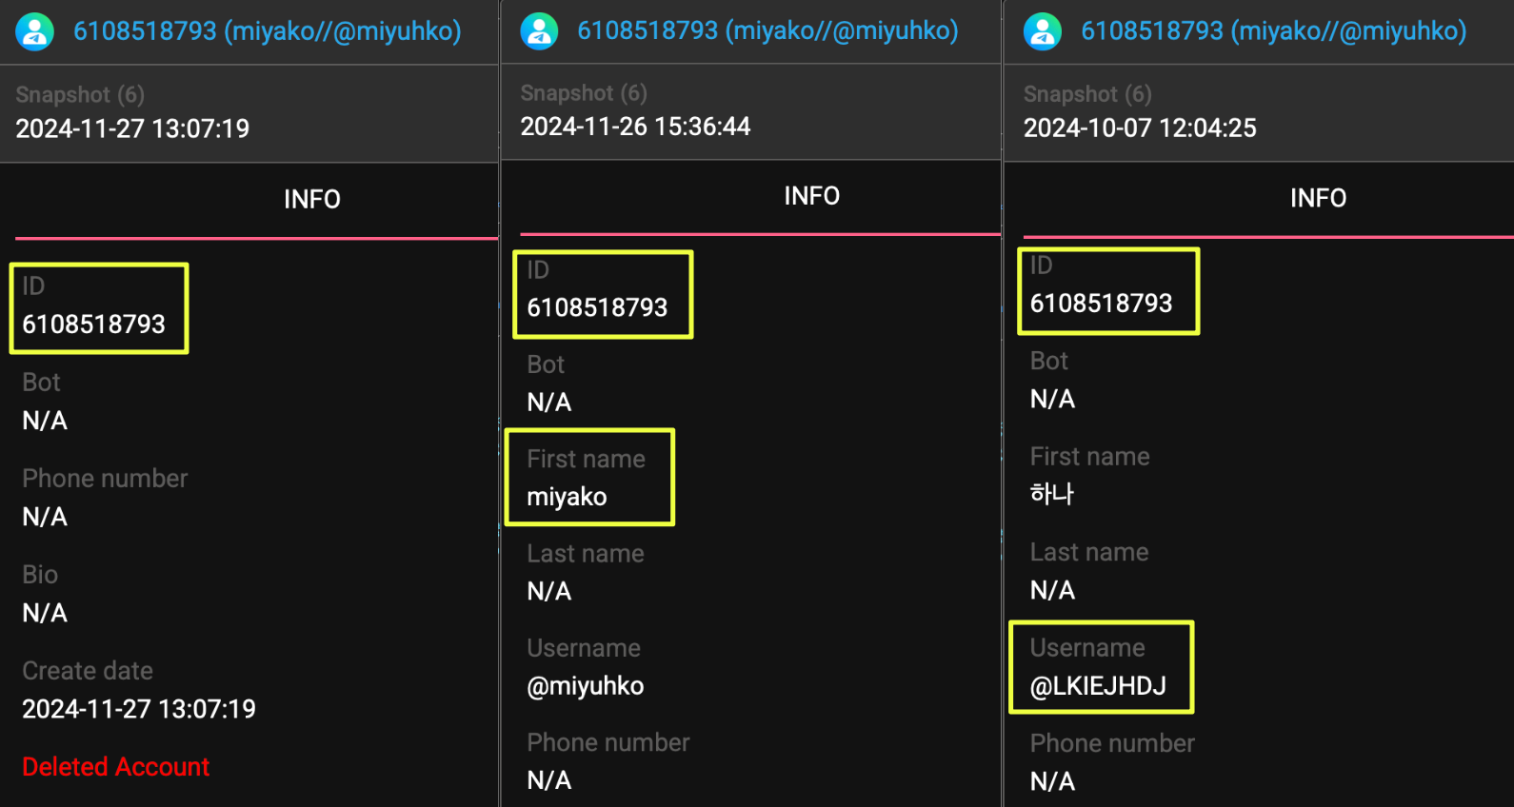The image size is (1514, 807).
Task: Click account title link above 2024-10-07 12:04:25 snapshot
Action: (x=1273, y=31)
